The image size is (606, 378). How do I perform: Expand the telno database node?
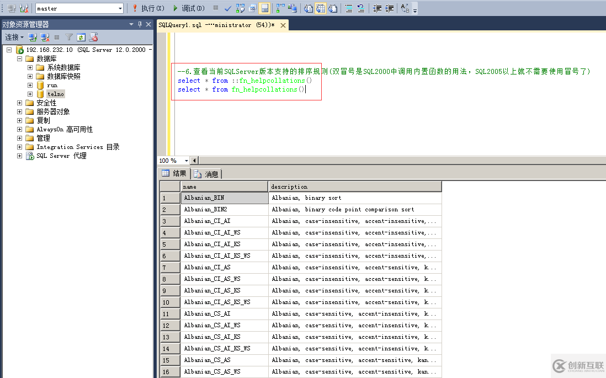(30, 94)
